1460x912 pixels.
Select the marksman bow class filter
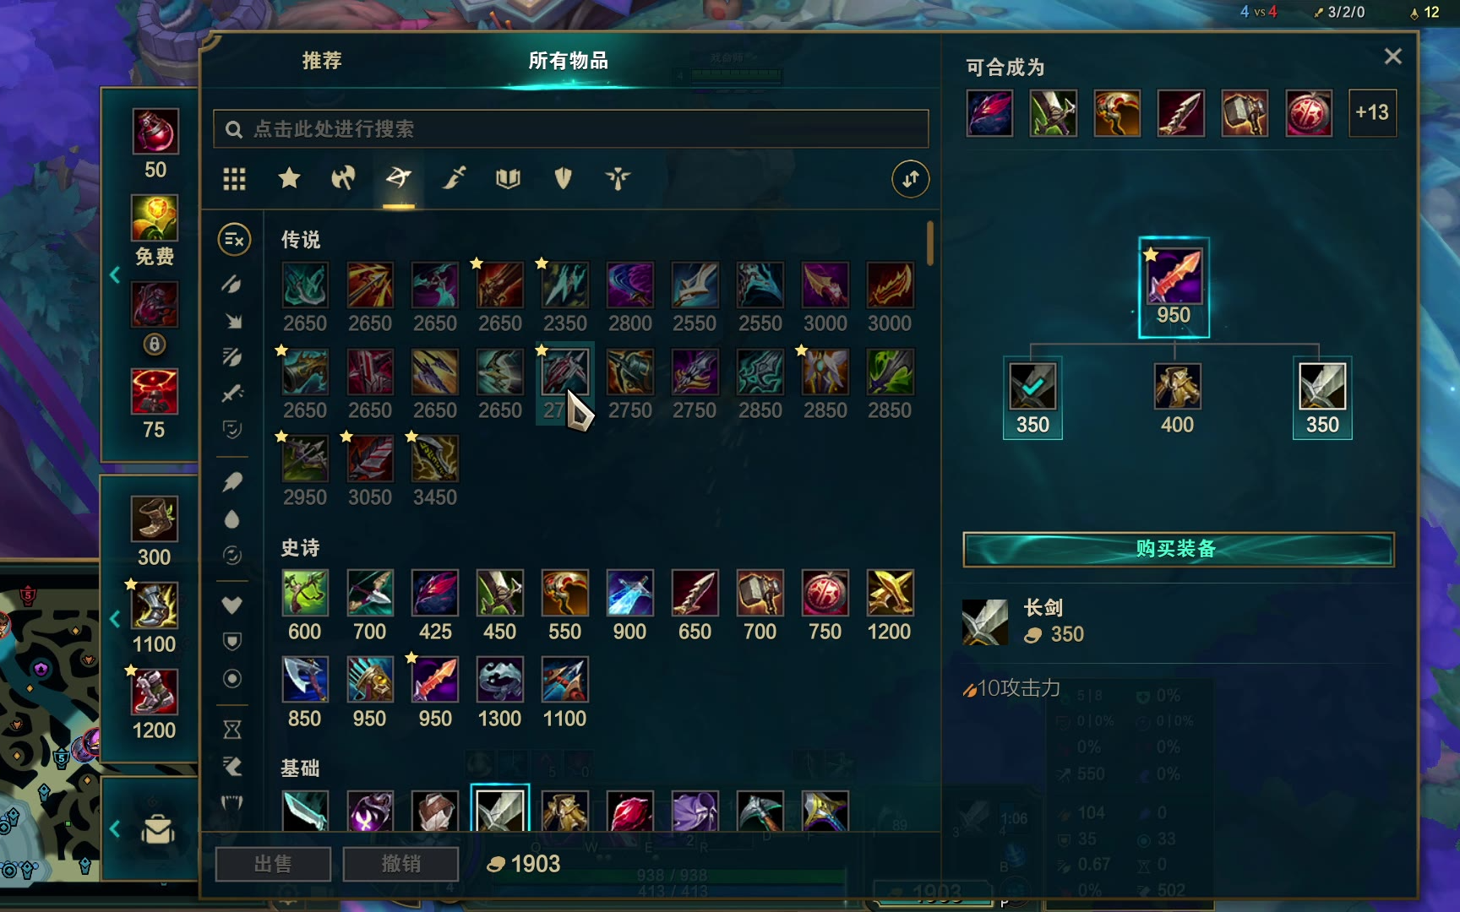point(399,178)
